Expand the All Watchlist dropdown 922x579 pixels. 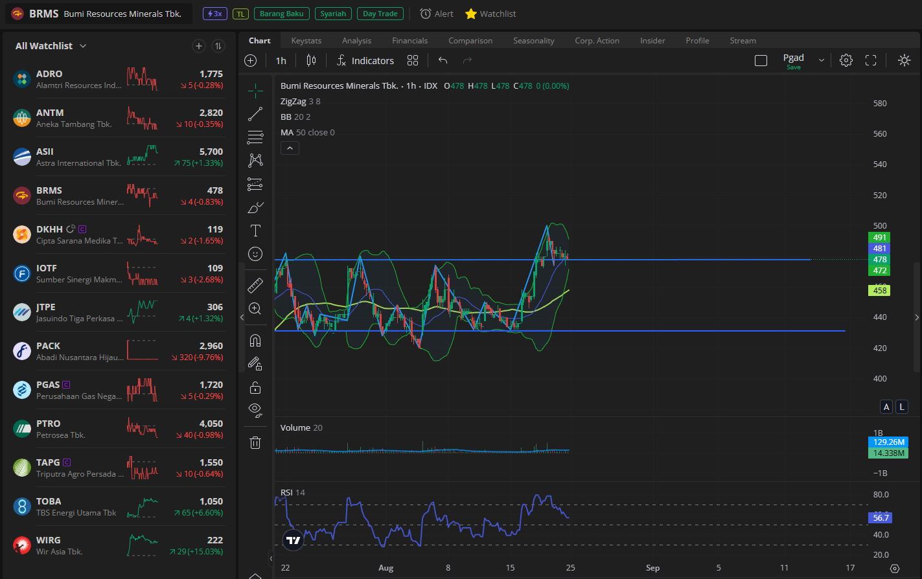[51, 46]
